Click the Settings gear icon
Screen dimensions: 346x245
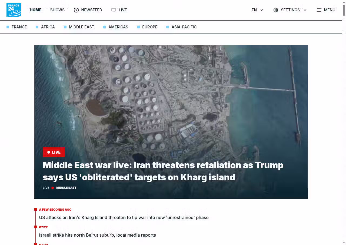pos(276,10)
